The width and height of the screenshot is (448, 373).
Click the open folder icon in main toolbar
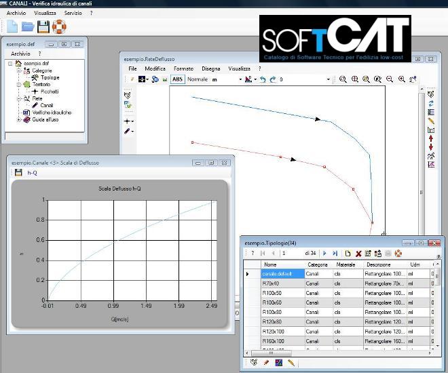[28, 26]
